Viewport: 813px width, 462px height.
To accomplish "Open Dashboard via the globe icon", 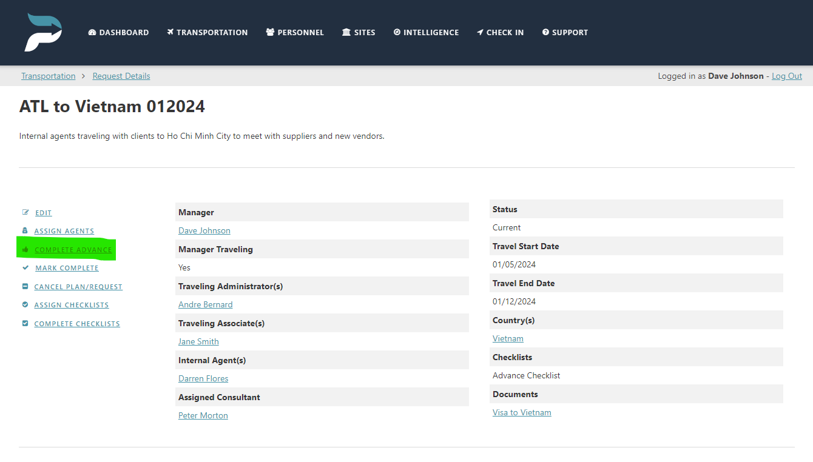I will (x=92, y=32).
